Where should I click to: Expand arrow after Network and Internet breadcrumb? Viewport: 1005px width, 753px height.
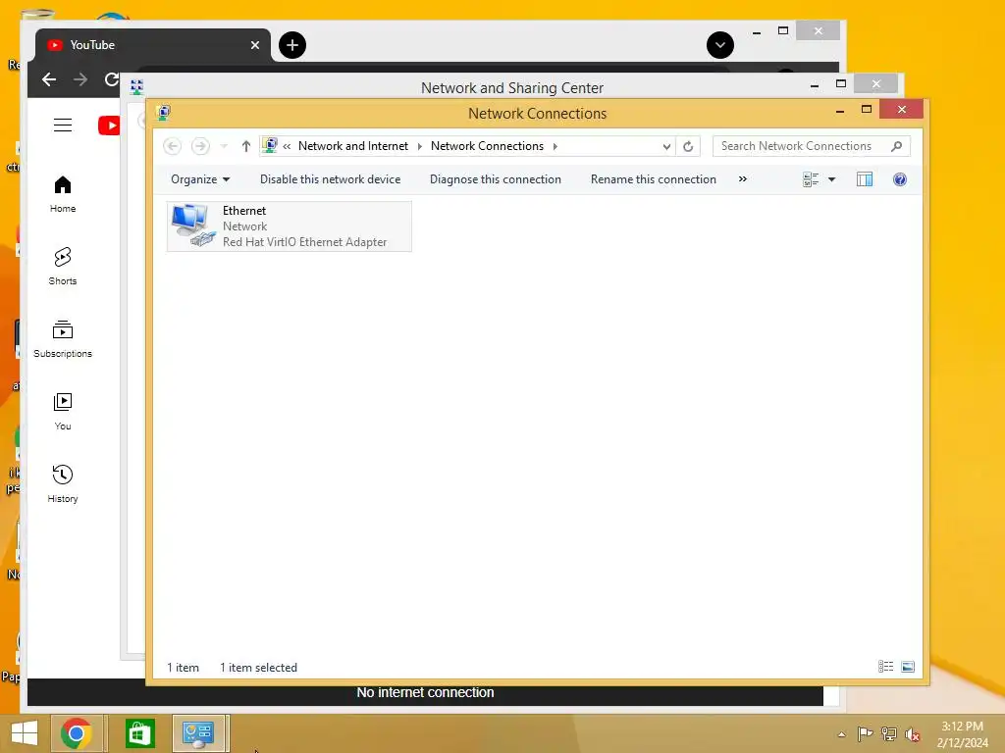420,146
